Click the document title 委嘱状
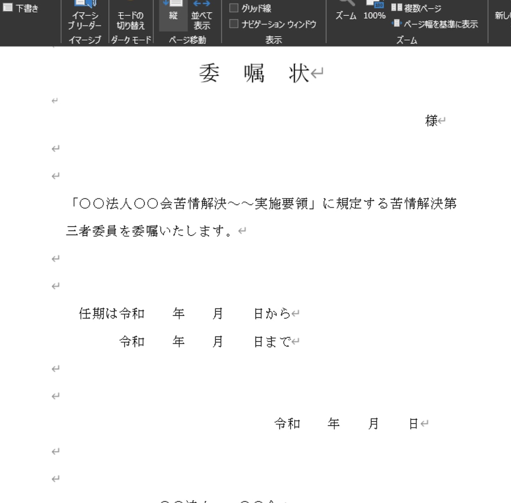Viewport: 511px width, 503px height. click(x=254, y=73)
